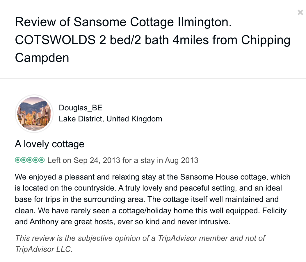
Task: Click 'Chipping' at the end of the heading's second line
Action: [265, 40]
